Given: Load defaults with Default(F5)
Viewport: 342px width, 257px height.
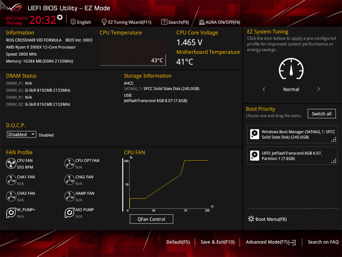Looking at the screenshot, I should pos(178,242).
